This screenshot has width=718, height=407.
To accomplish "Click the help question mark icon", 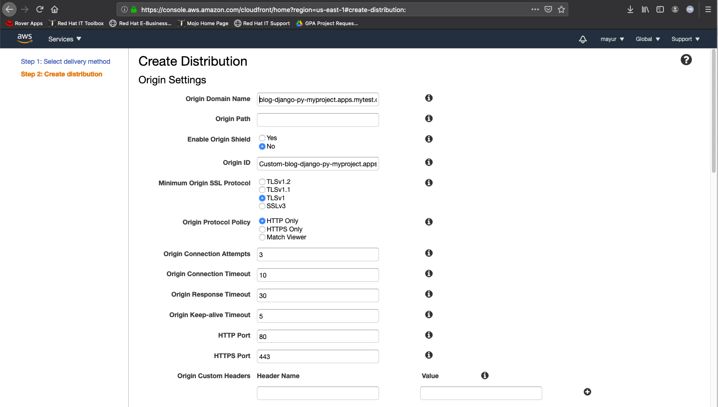I will (x=686, y=60).
